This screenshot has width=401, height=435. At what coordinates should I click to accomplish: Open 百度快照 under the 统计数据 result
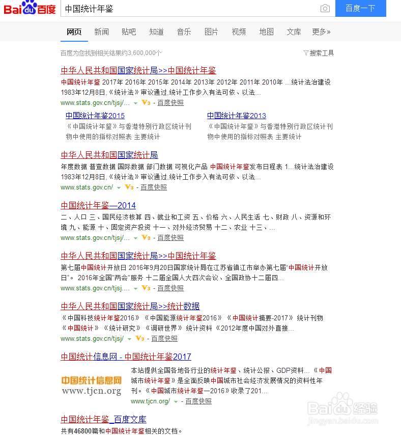point(164,338)
